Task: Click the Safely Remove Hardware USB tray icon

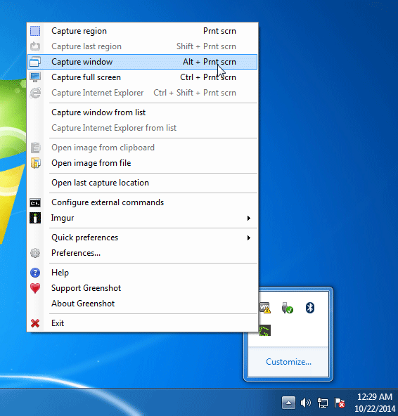Action: pos(287,308)
